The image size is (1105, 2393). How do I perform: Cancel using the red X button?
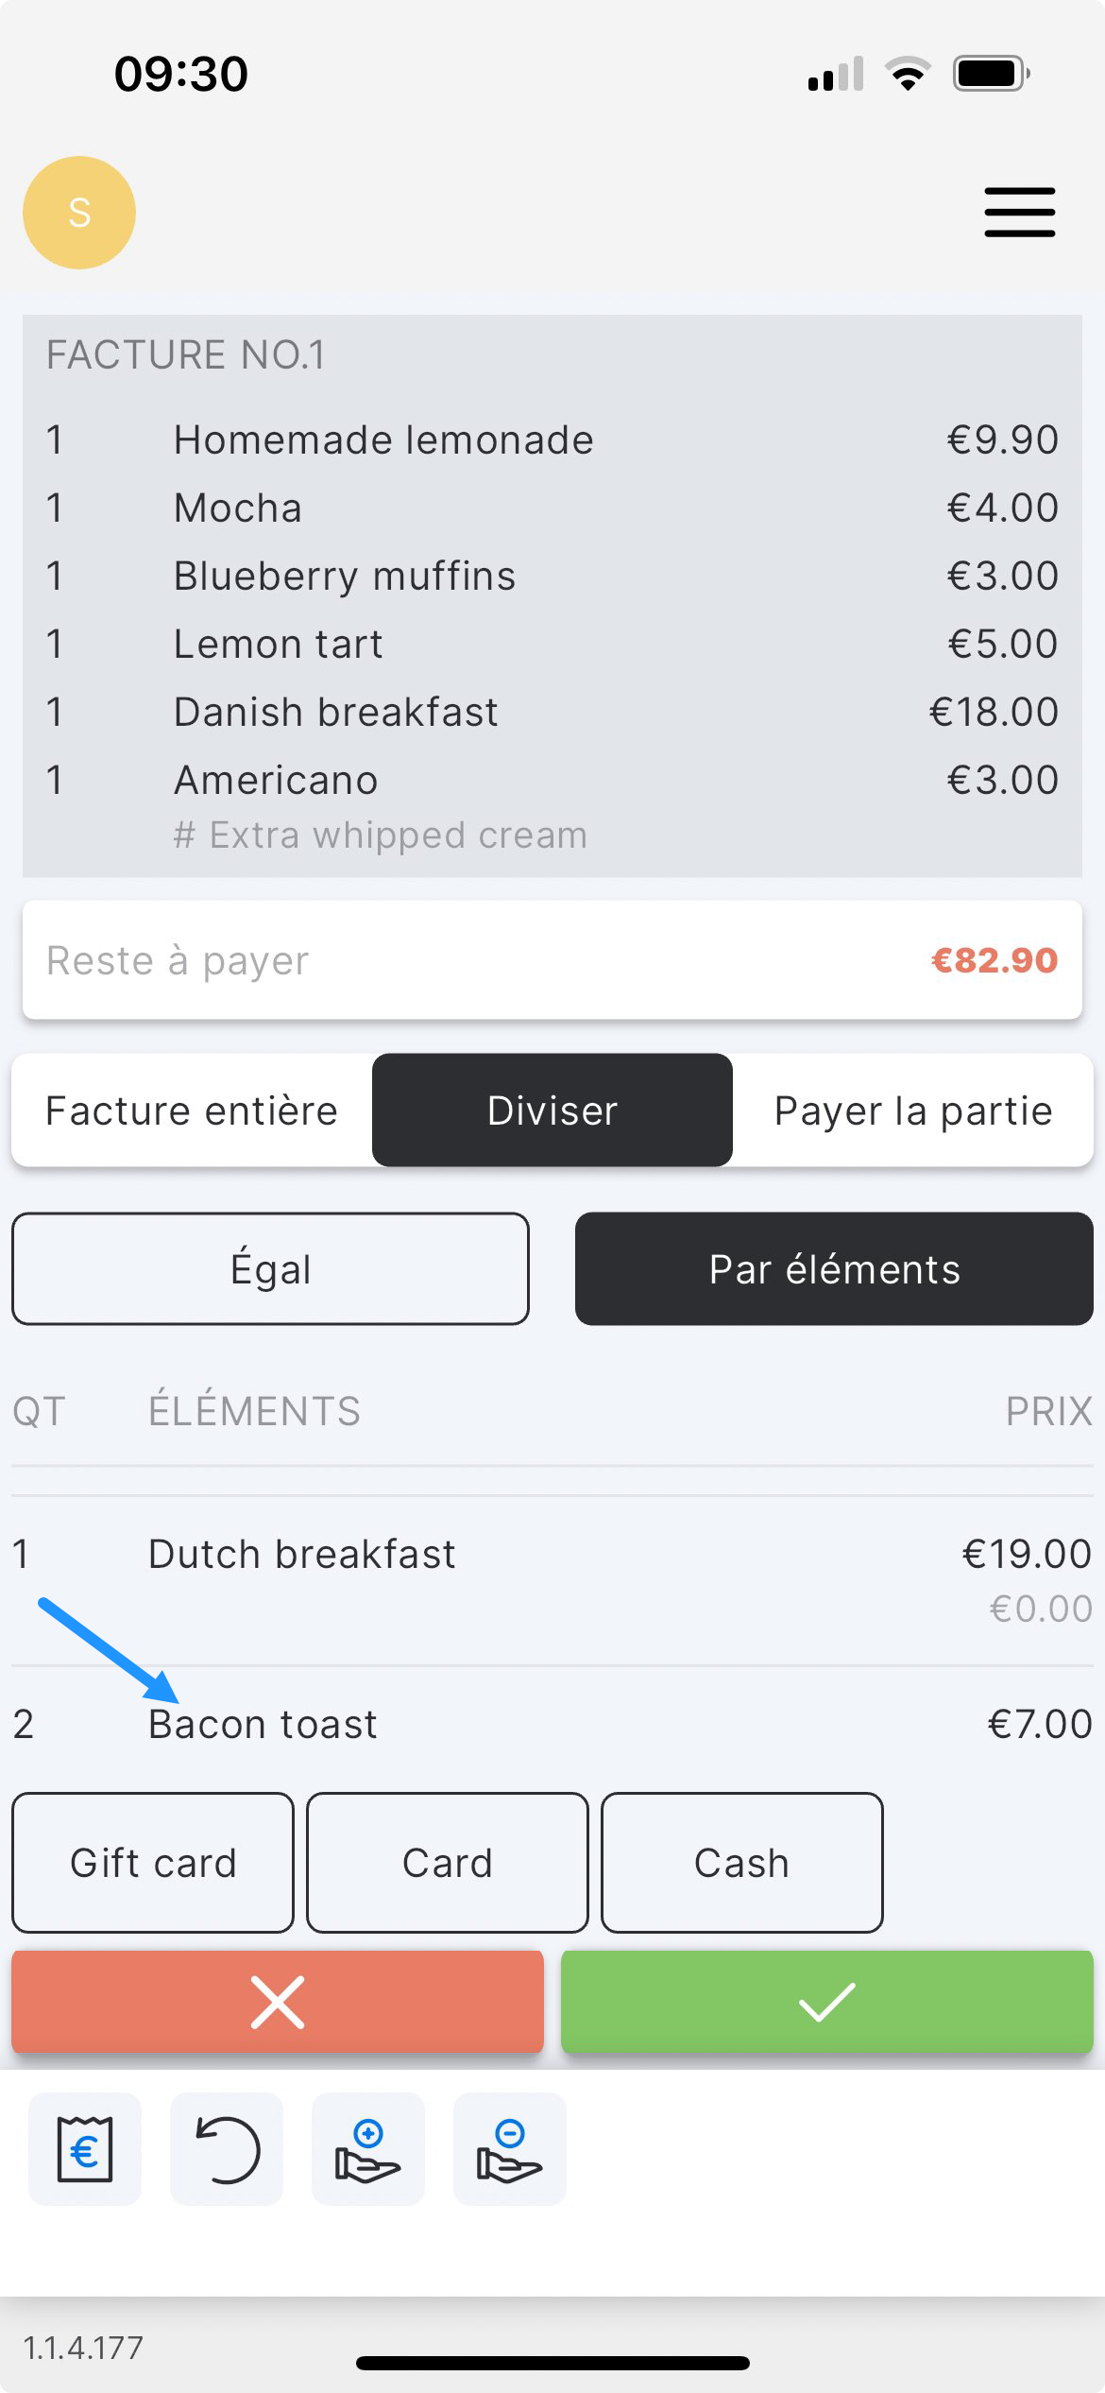(x=278, y=2002)
